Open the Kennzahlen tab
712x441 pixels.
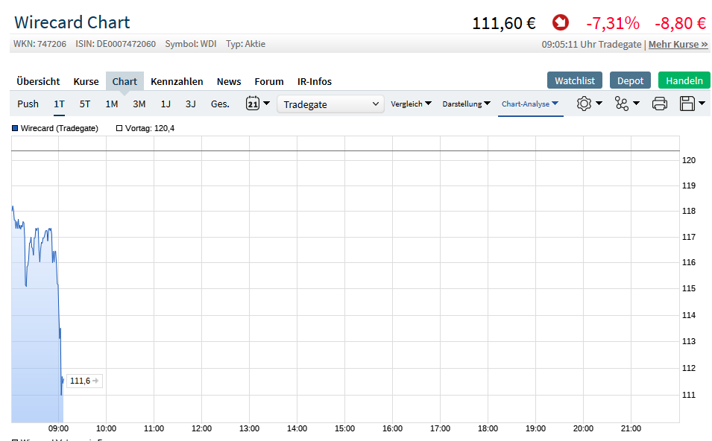[177, 81]
